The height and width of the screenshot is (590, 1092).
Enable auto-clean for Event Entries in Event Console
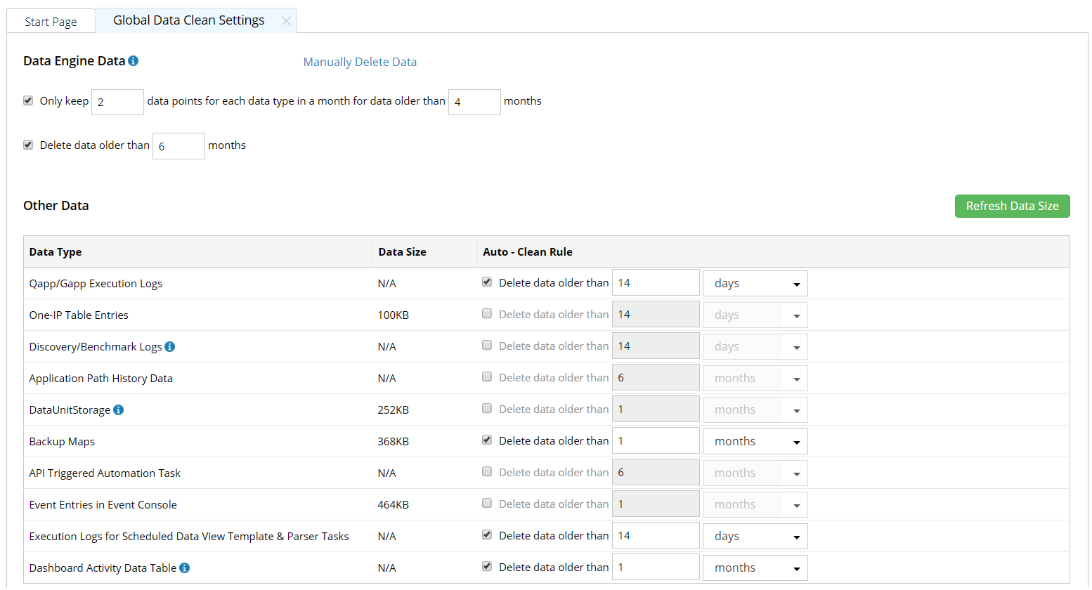coord(487,504)
